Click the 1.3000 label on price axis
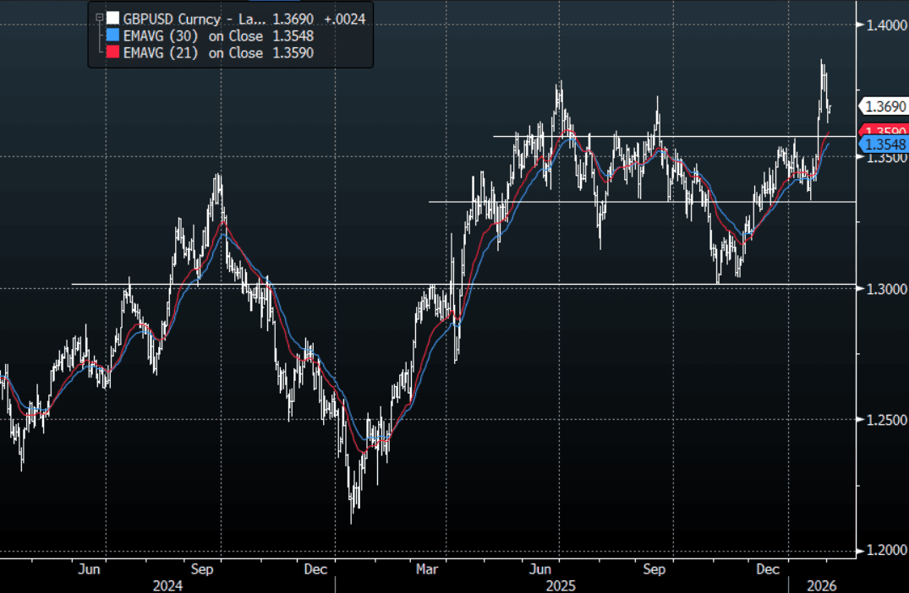909x593 pixels. tap(883, 289)
